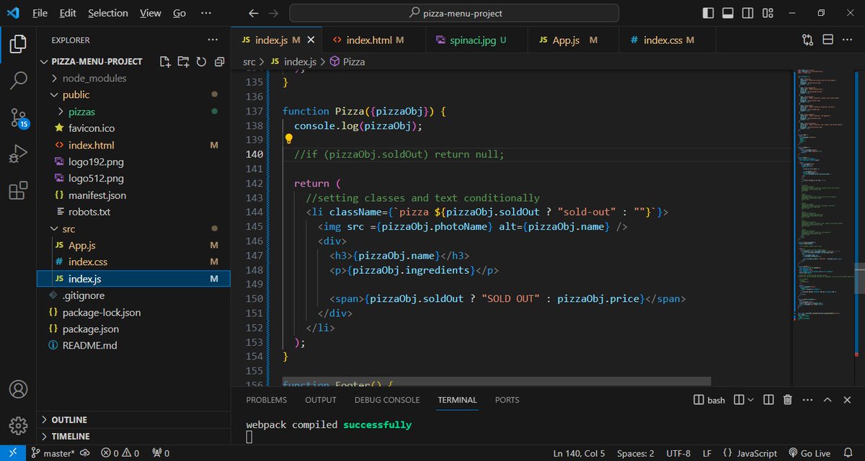Go back using the navigation arrow
Image resolution: width=865 pixels, height=461 pixels.
click(252, 13)
